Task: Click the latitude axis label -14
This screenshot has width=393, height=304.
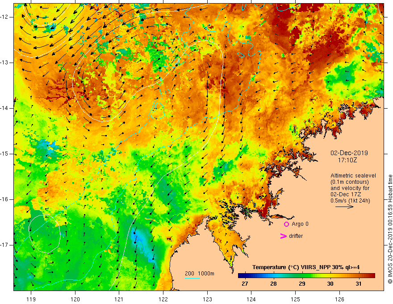Action: pos(4,108)
